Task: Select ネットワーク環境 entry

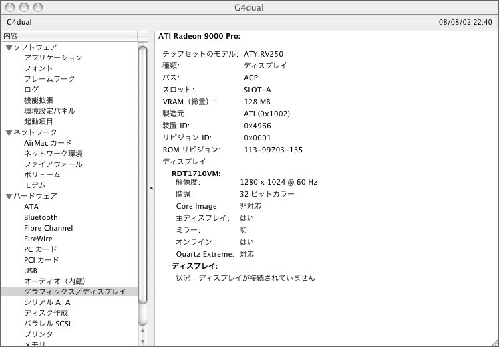Action: [53, 154]
